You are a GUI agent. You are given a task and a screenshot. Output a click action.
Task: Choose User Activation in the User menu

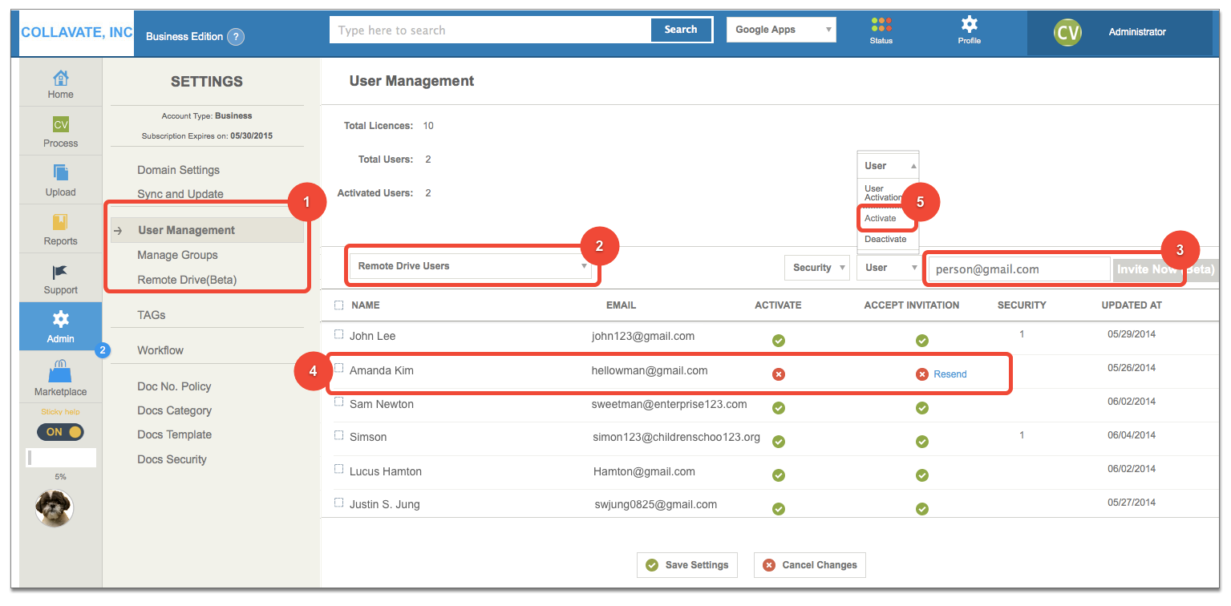coord(881,193)
